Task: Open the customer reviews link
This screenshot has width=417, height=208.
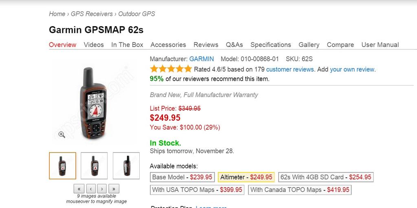Action: (290, 69)
